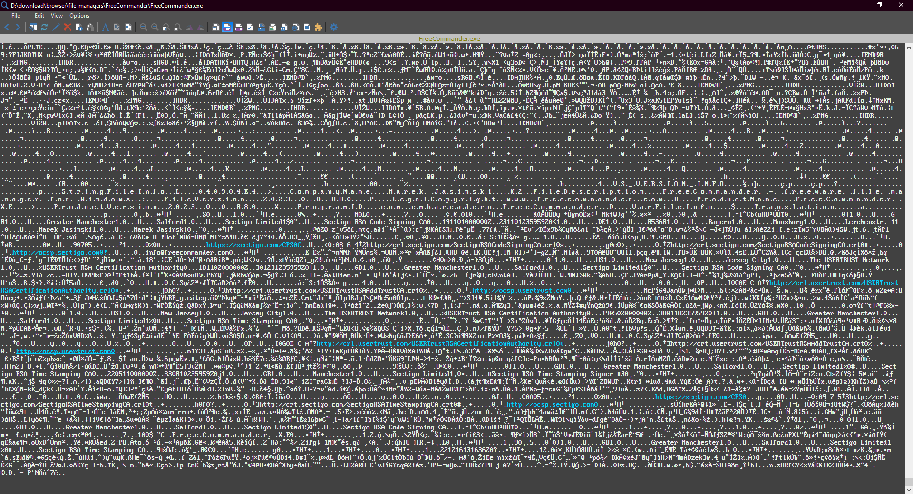Open the Options menu
The width and height of the screenshot is (913, 494).
click(79, 16)
